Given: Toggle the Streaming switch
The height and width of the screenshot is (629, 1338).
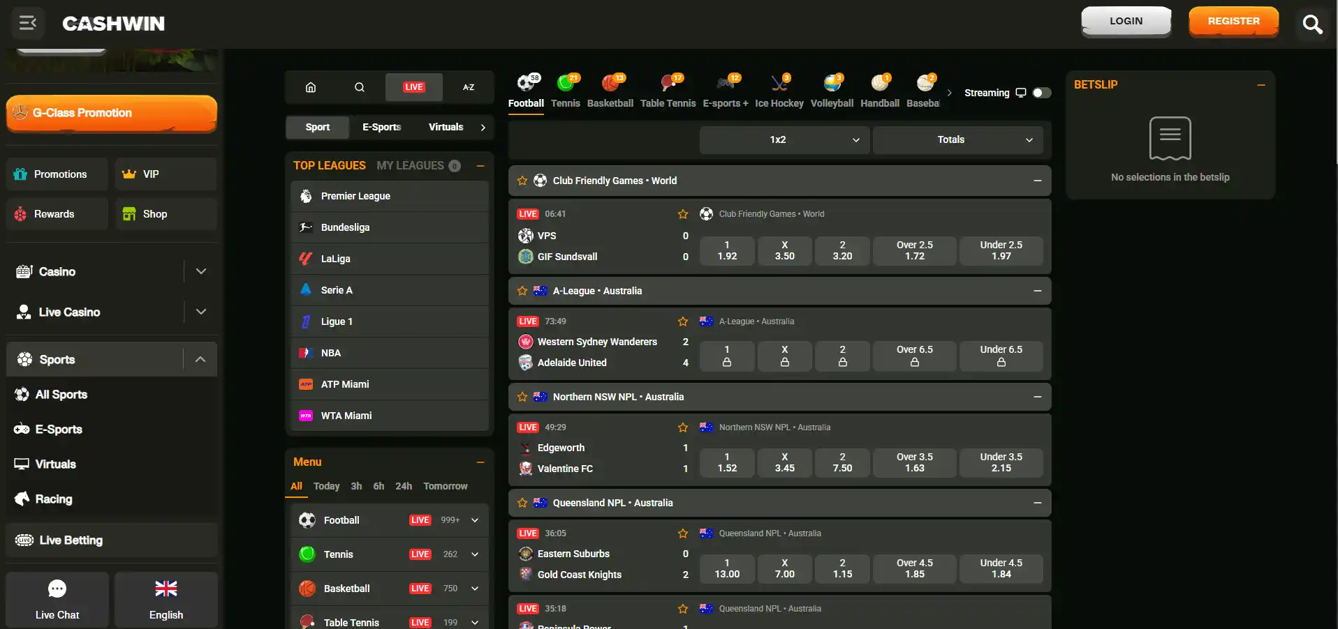Looking at the screenshot, I should tap(1041, 93).
